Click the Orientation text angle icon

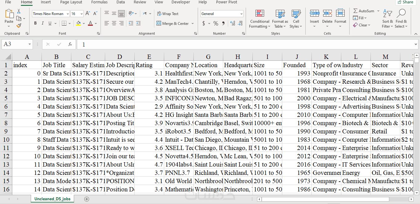[131, 13]
